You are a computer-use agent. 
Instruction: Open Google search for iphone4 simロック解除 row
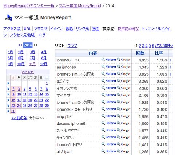(x=124, y=102)
